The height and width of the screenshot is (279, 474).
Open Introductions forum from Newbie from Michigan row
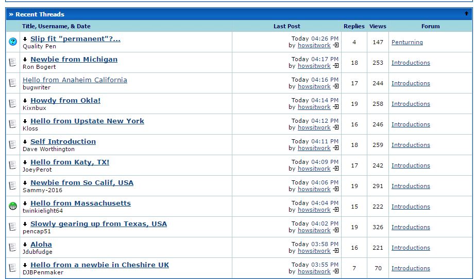(x=411, y=63)
